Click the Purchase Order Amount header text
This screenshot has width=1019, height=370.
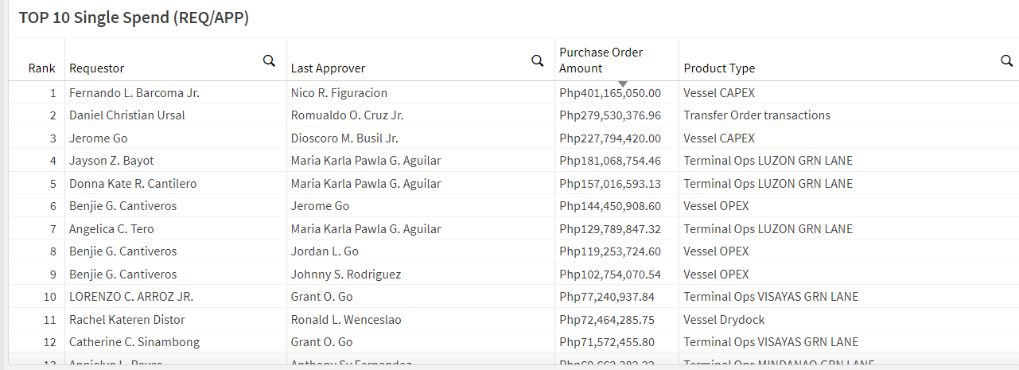click(601, 60)
